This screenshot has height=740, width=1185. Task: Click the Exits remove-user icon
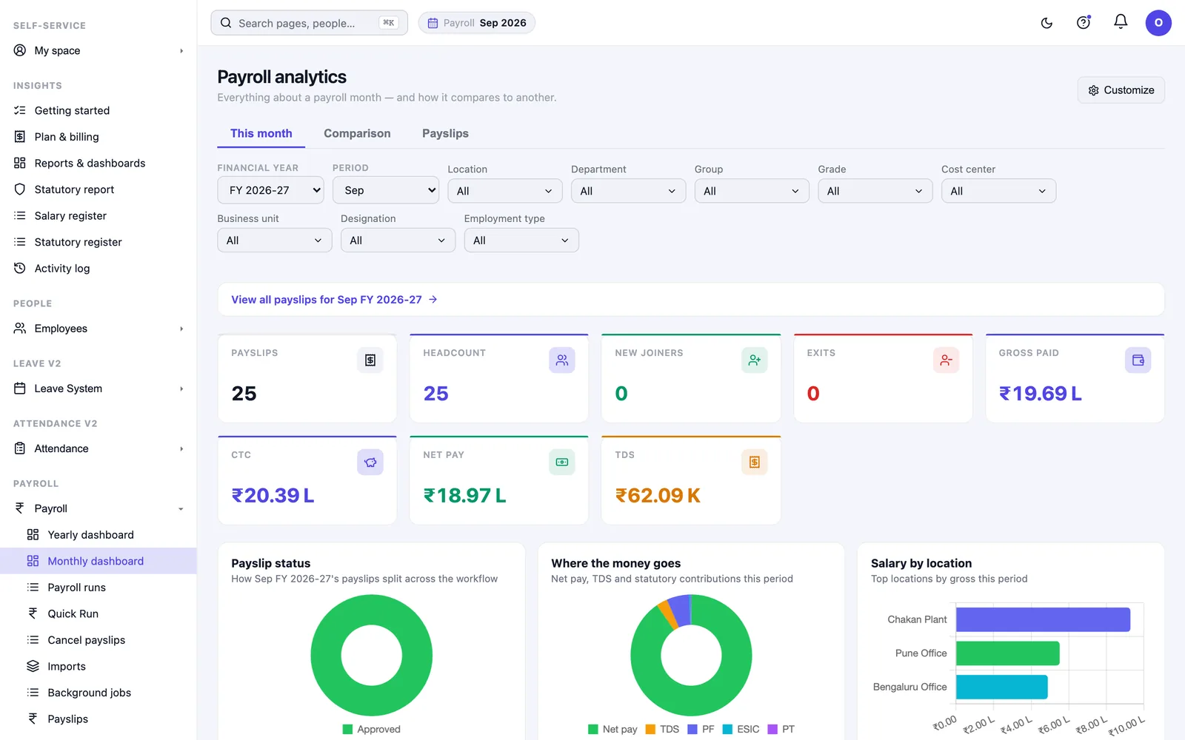click(x=946, y=360)
